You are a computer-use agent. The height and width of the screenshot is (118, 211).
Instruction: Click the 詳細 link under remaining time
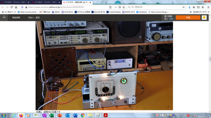pos(171,19)
